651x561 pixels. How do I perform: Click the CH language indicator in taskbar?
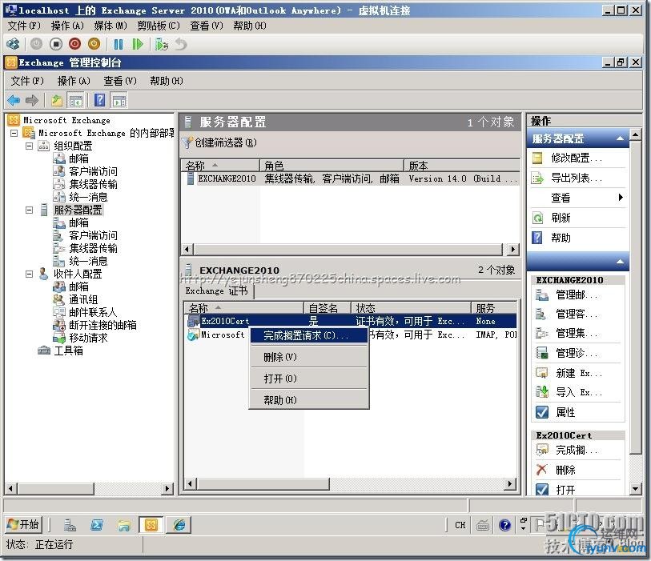pos(460,525)
